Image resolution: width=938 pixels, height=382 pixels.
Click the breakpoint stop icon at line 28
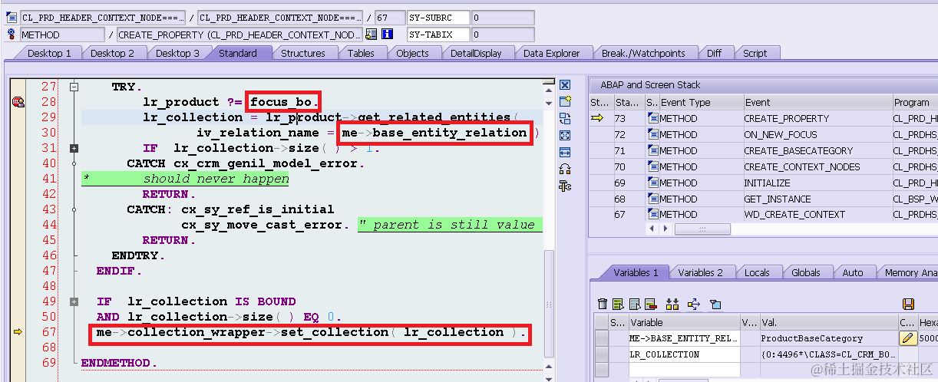[x=18, y=102]
